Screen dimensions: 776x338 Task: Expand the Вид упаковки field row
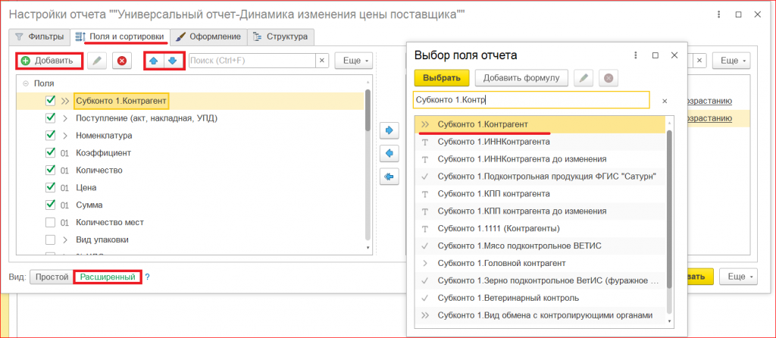click(x=65, y=239)
